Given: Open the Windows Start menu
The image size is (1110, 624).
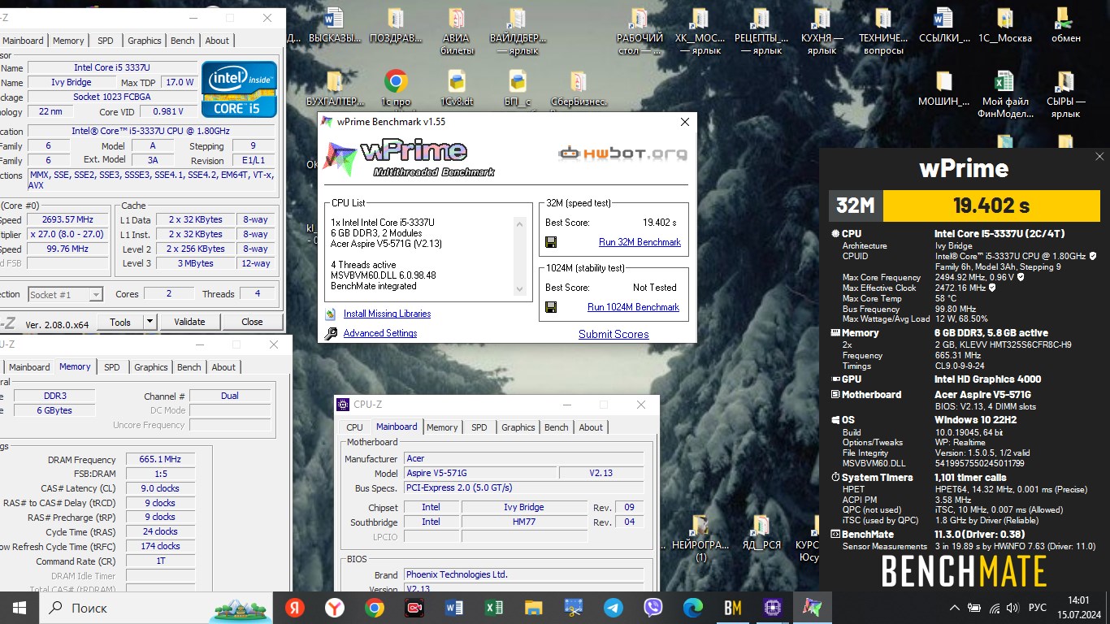Looking at the screenshot, I should pyautogui.click(x=20, y=607).
